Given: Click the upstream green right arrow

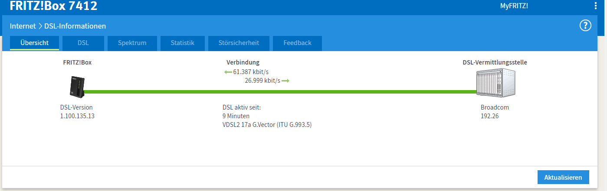Looking at the screenshot, I should point(285,81).
